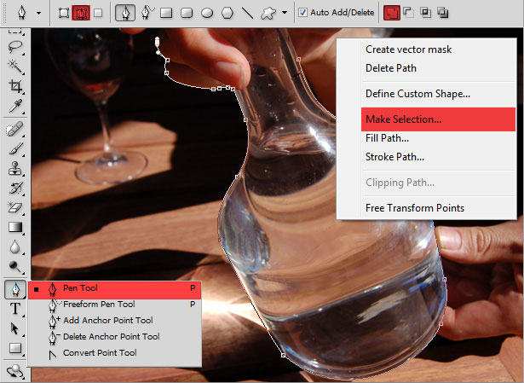
Task: Select the Healing Brush bandage tool
Action: point(15,129)
